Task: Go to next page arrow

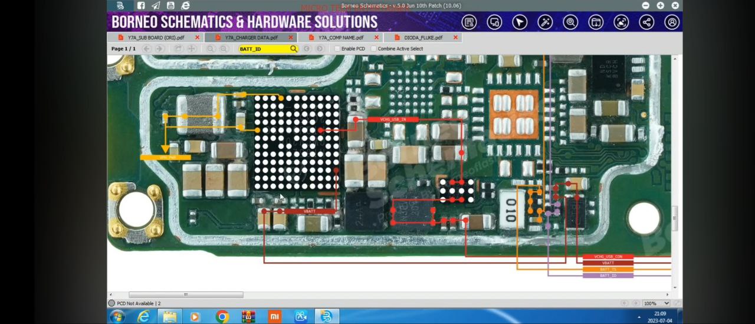Action: [x=159, y=48]
